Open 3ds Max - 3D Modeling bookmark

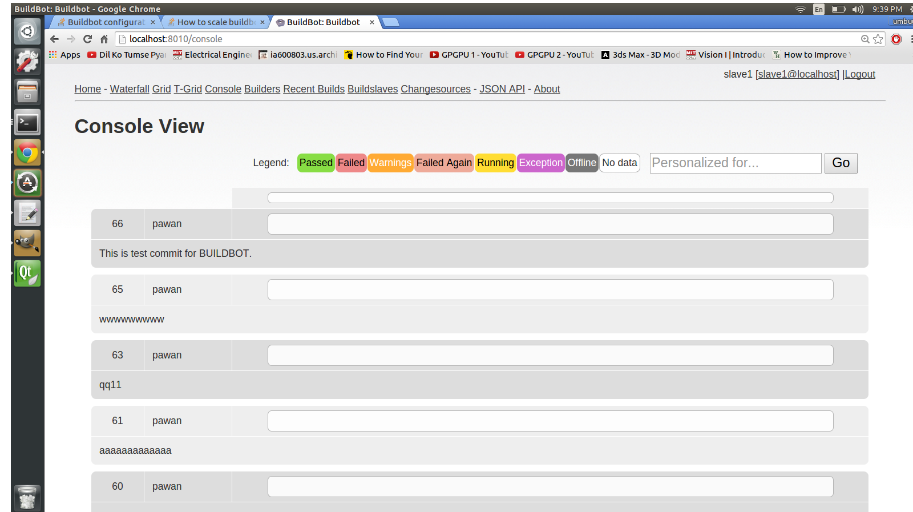(640, 55)
